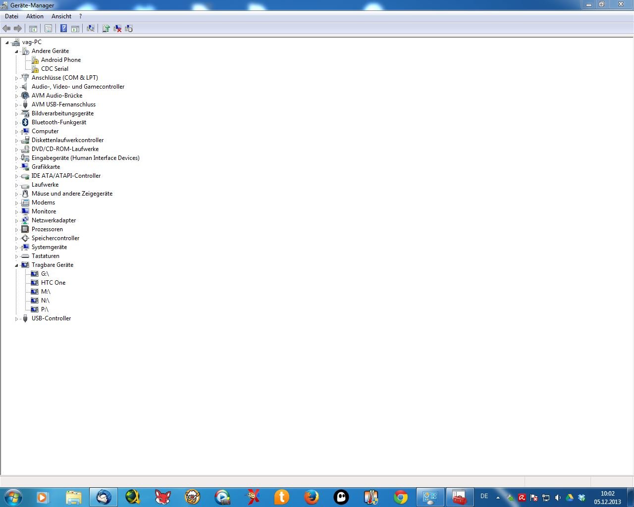The width and height of the screenshot is (634, 507).
Task: Click the Dropbox tray icon
Action: (x=581, y=498)
